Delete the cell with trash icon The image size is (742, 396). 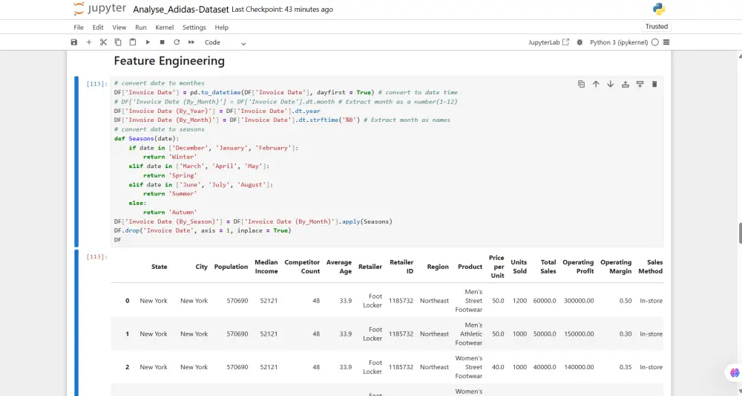pyautogui.click(x=654, y=84)
